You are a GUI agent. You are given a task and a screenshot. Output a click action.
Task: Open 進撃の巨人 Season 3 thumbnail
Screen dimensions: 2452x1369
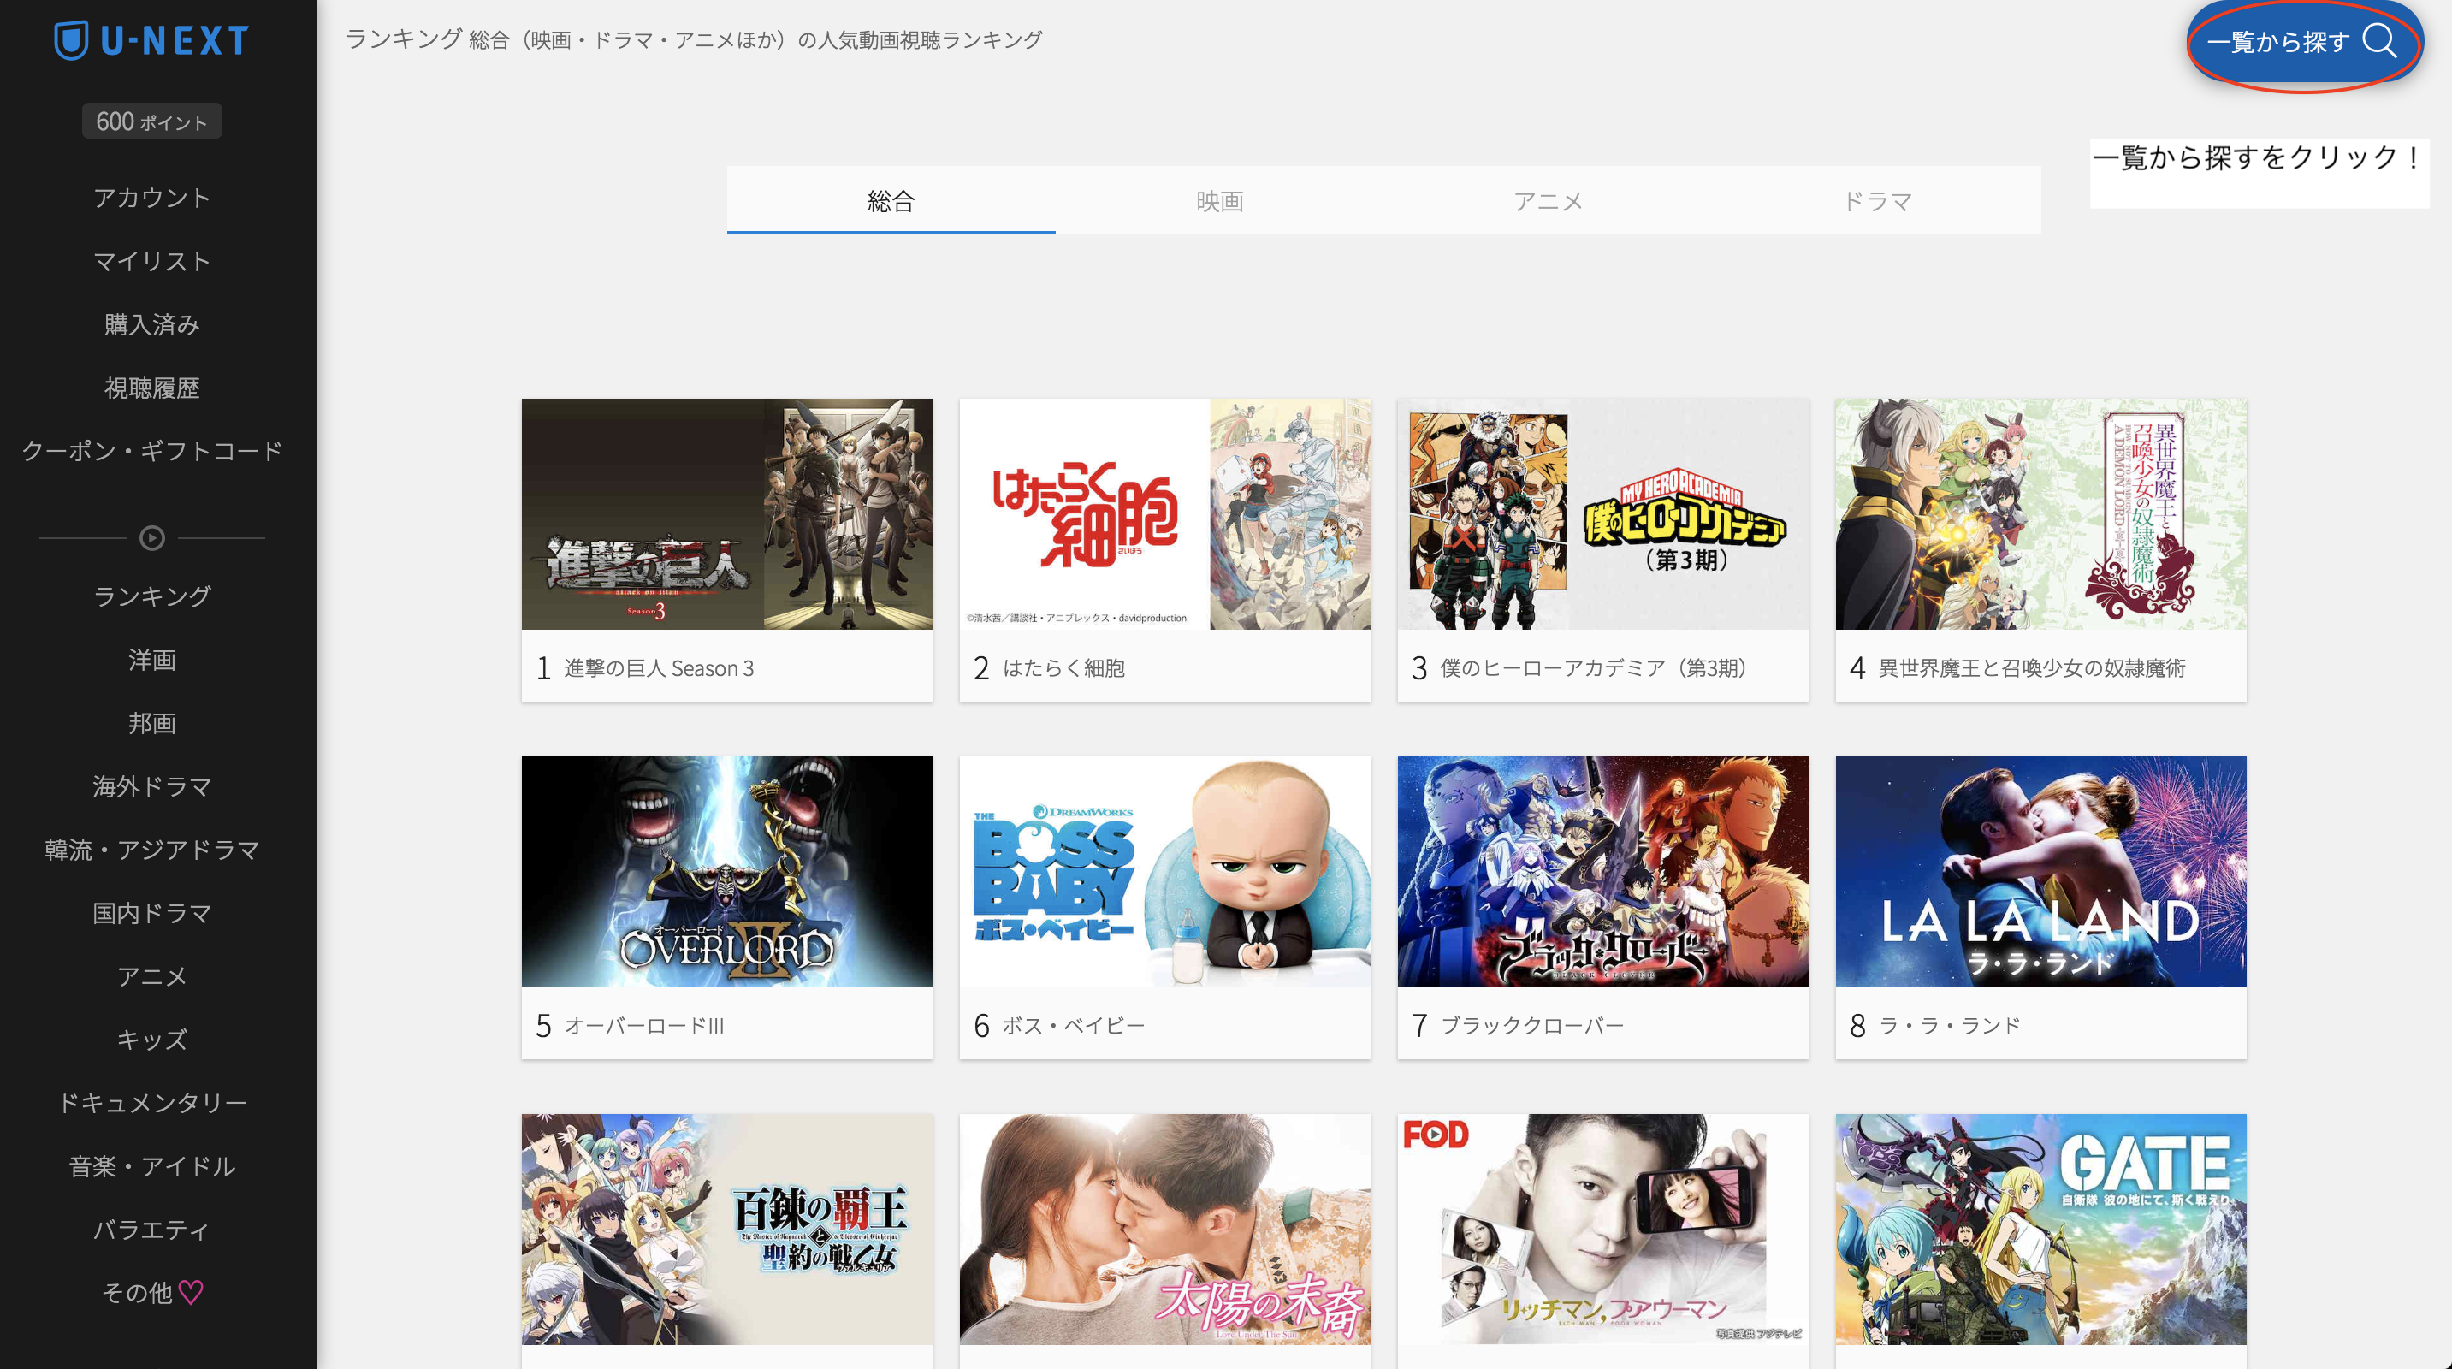[727, 514]
